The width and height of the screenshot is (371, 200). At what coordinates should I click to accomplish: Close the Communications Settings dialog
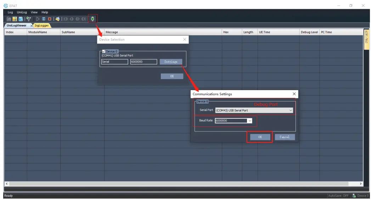294,94
